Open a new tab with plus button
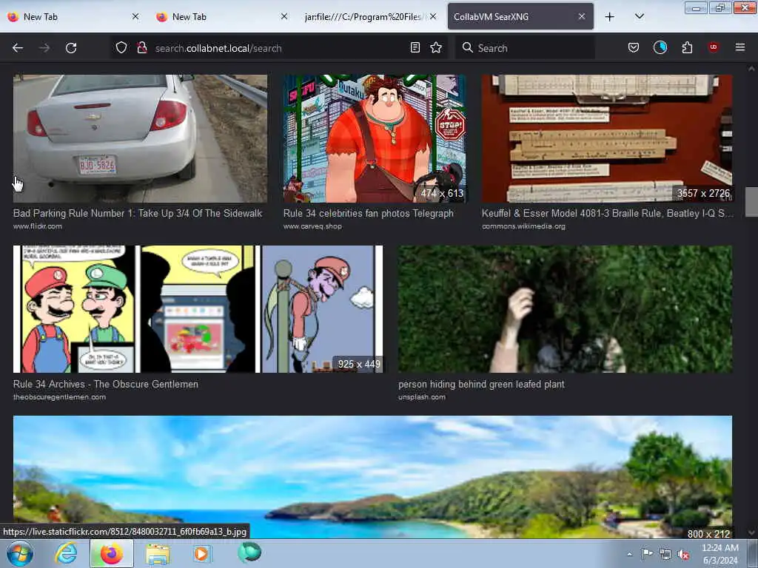The image size is (758, 568). coord(610,17)
